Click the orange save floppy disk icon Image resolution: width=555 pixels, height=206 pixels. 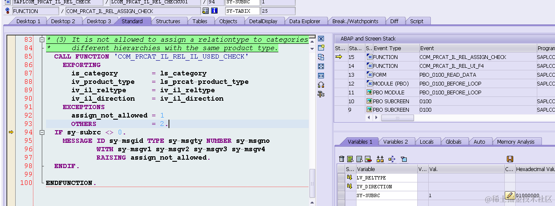coord(510,159)
